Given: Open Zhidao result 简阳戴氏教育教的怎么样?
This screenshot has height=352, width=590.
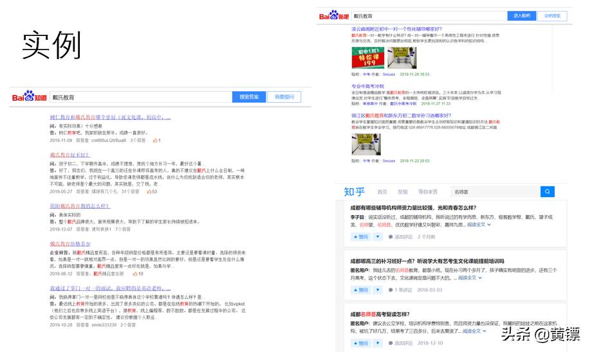Looking at the screenshot, I should click(x=80, y=206).
